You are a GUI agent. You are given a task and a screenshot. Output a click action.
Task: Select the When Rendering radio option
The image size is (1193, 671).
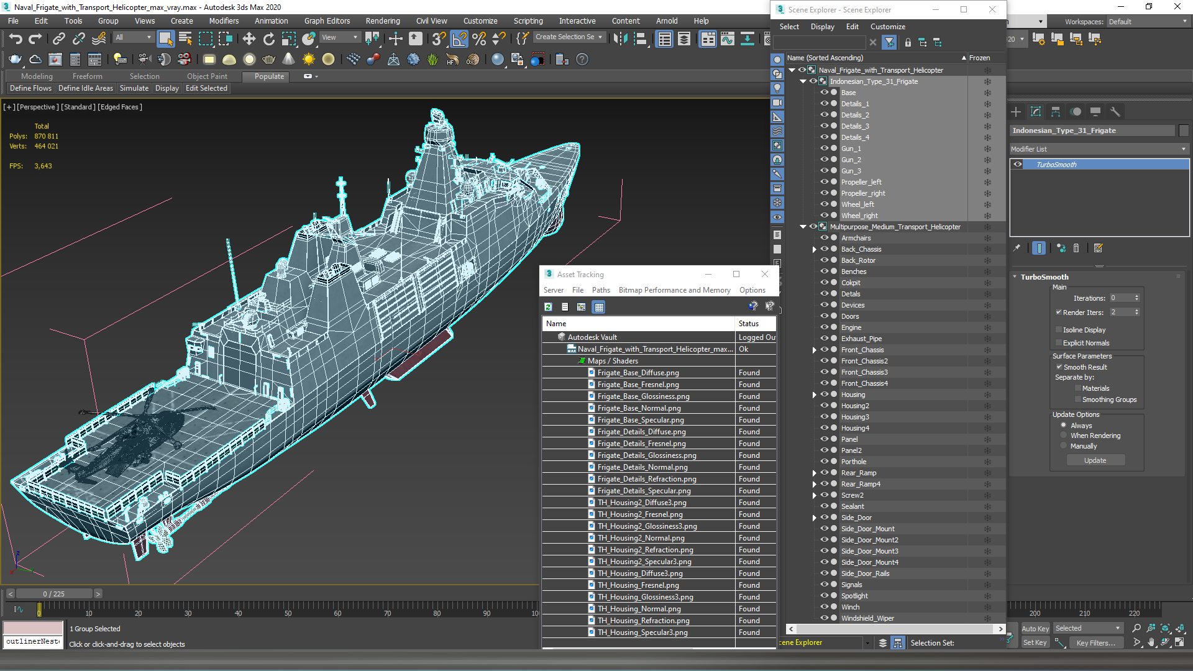pos(1063,436)
